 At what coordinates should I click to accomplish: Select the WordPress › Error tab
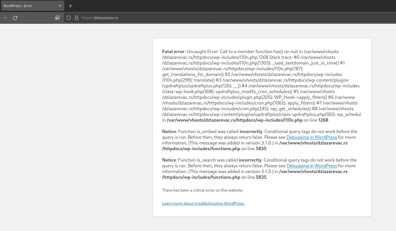[32, 6]
